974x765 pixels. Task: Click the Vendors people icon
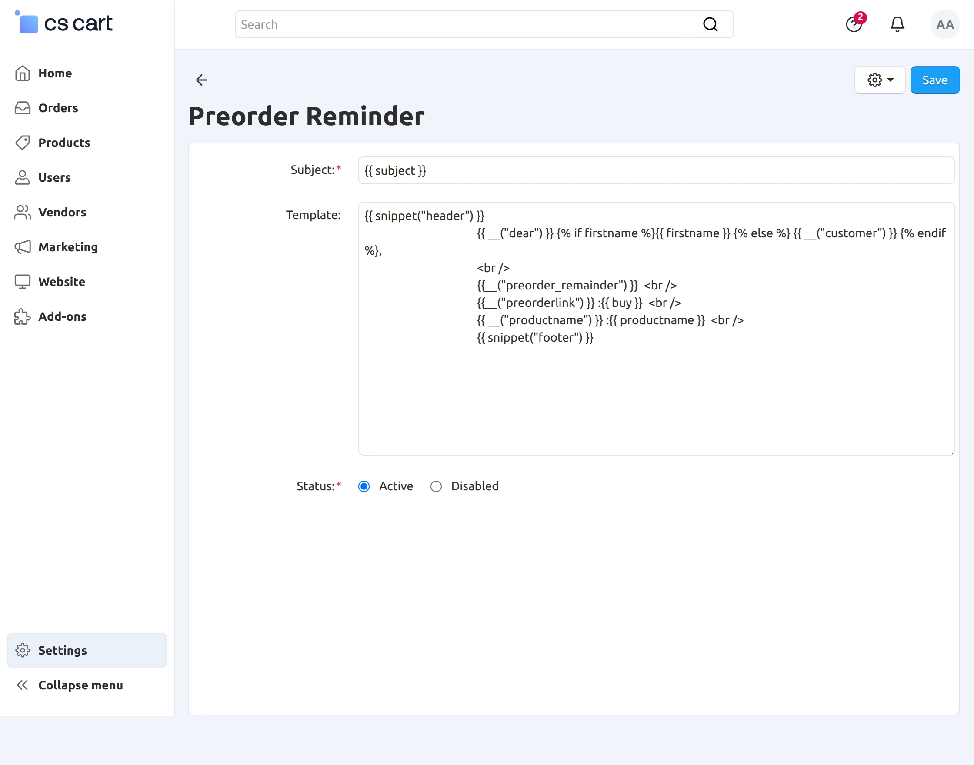23,212
